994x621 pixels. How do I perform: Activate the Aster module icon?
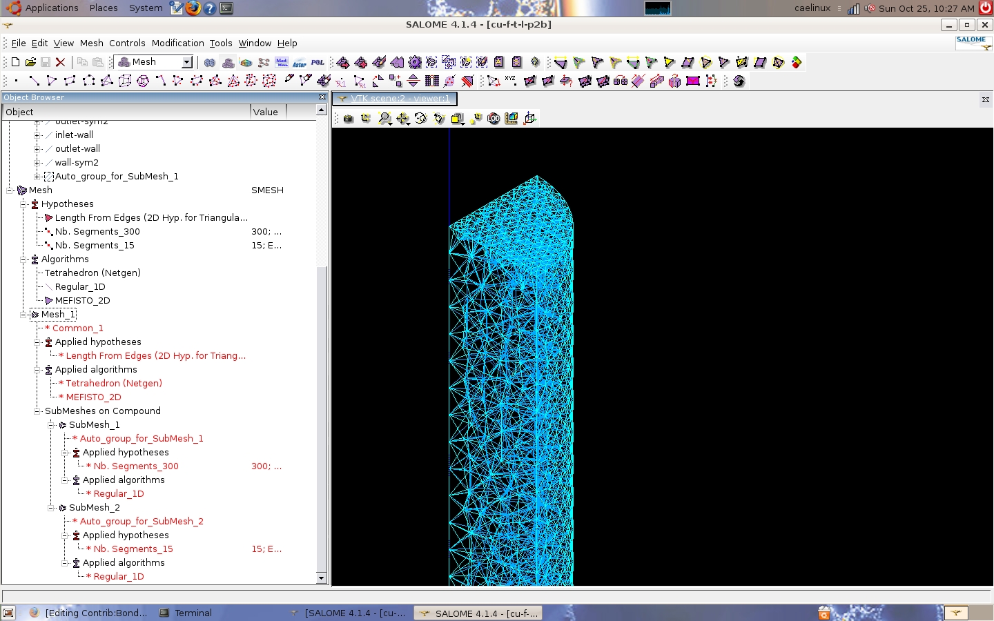299,63
